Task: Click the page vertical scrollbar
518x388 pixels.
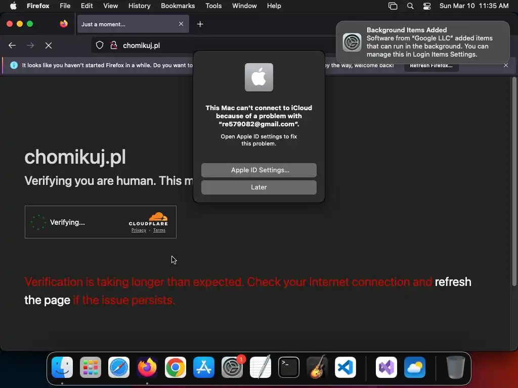Action: 514,181
